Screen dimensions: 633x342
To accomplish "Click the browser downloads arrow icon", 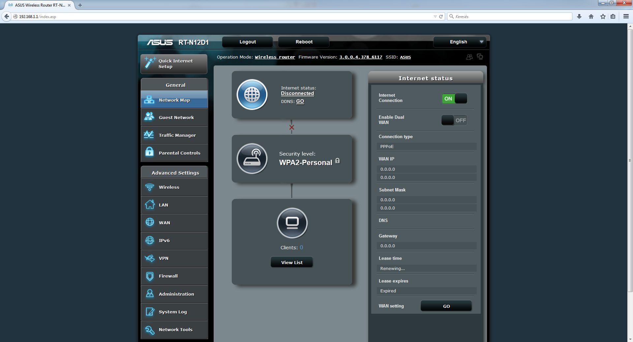I will point(579,16).
